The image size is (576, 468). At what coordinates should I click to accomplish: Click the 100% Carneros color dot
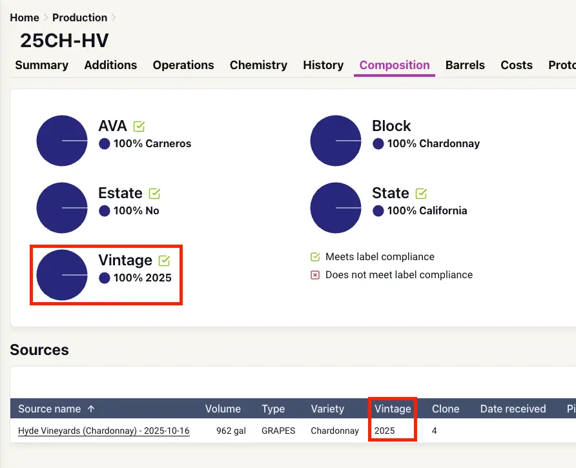click(105, 144)
